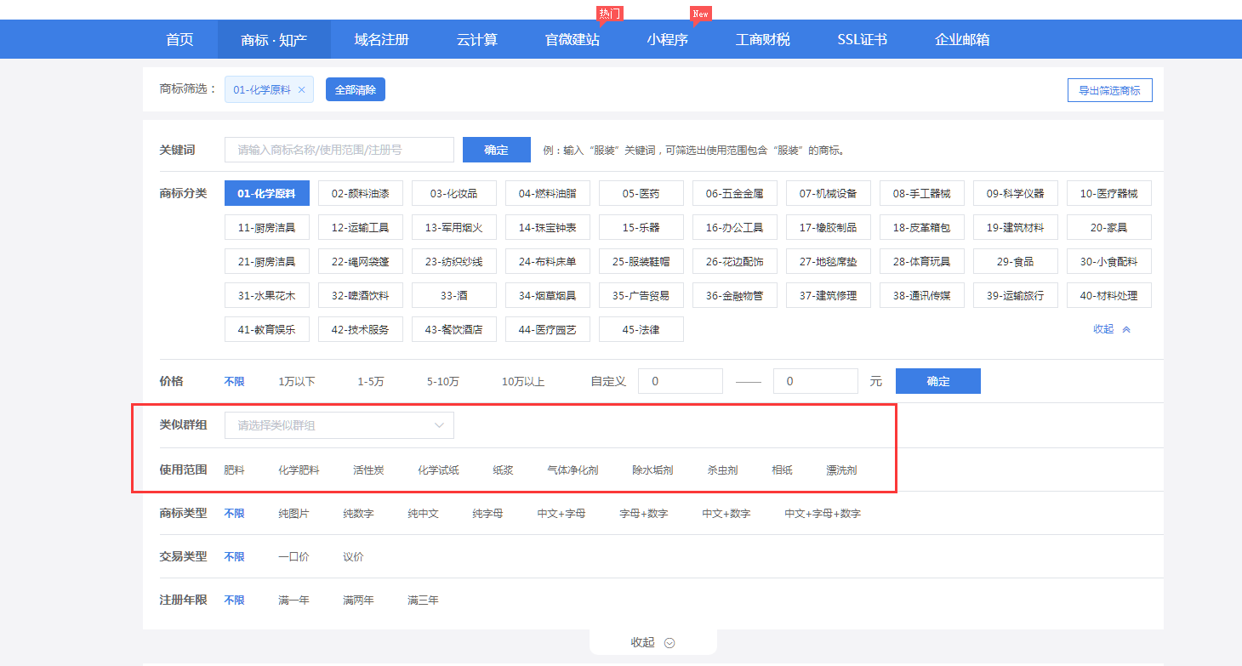Choose the 1-5万 price option

pos(371,382)
